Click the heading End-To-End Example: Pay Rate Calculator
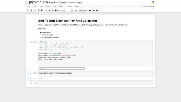 pos(68,21)
